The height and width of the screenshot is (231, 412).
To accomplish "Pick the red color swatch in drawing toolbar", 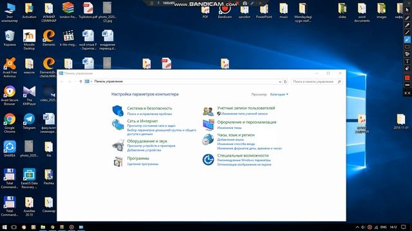I will 407,78.
